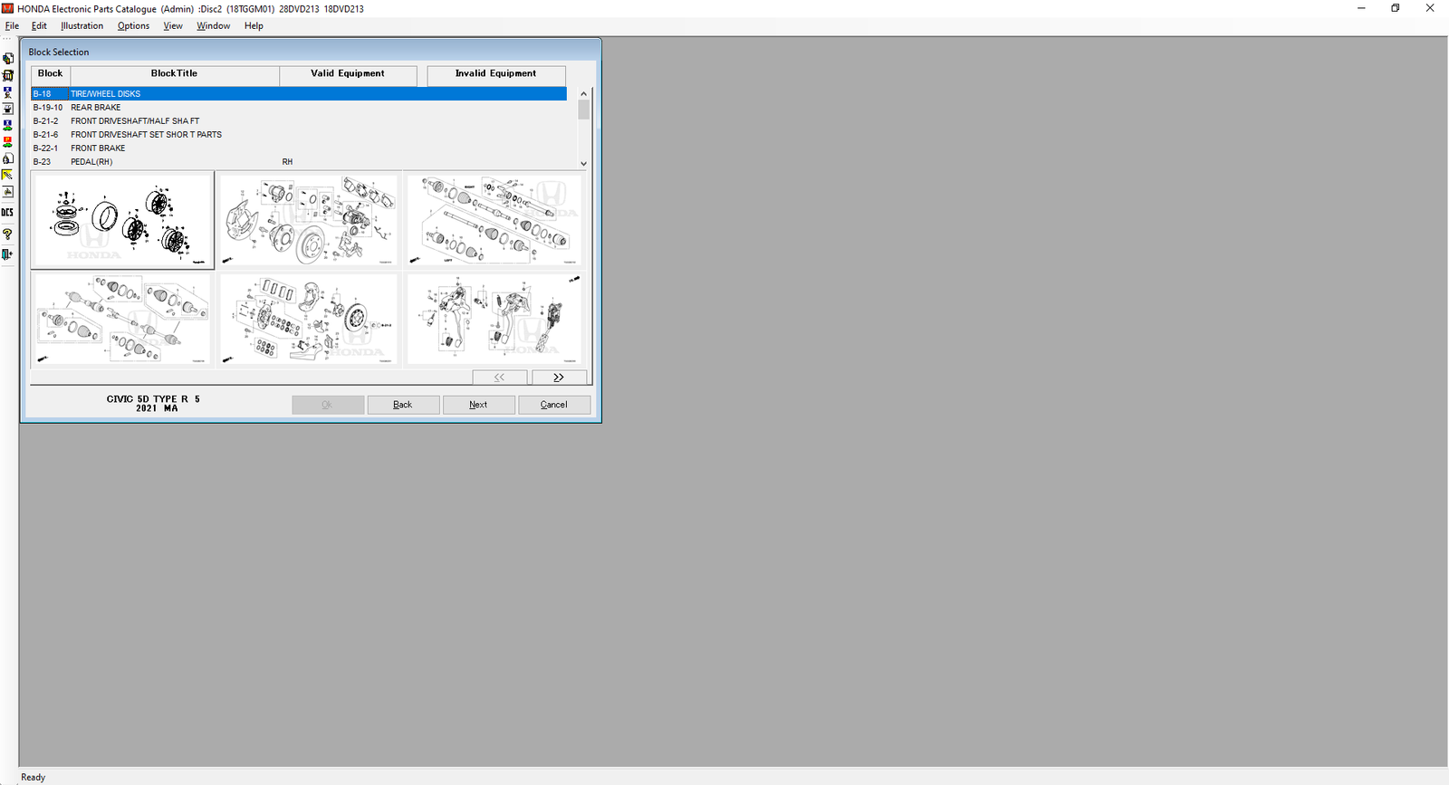Open the Help menu

(254, 26)
